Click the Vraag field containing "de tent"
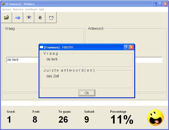 [x=22, y=60]
